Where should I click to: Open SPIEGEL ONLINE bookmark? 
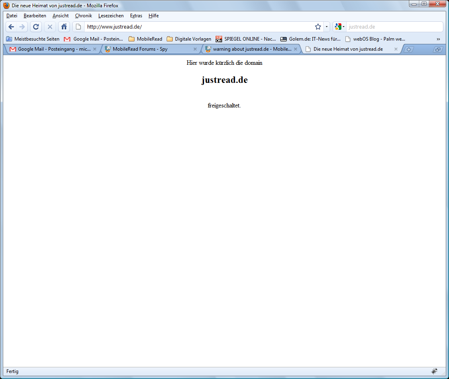tap(246, 39)
